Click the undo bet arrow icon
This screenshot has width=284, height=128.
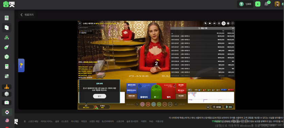coord(137,104)
